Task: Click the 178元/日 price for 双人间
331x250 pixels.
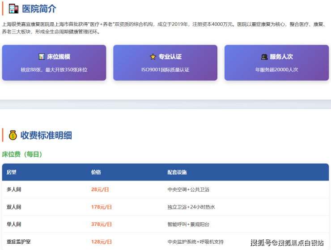Action: pyautogui.click(x=101, y=207)
